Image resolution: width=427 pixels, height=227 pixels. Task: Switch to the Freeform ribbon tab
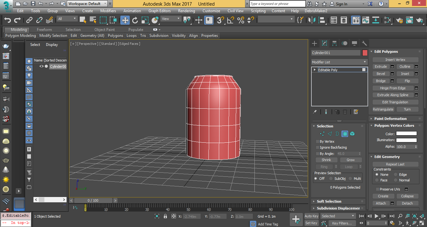(x=44, y=30)
